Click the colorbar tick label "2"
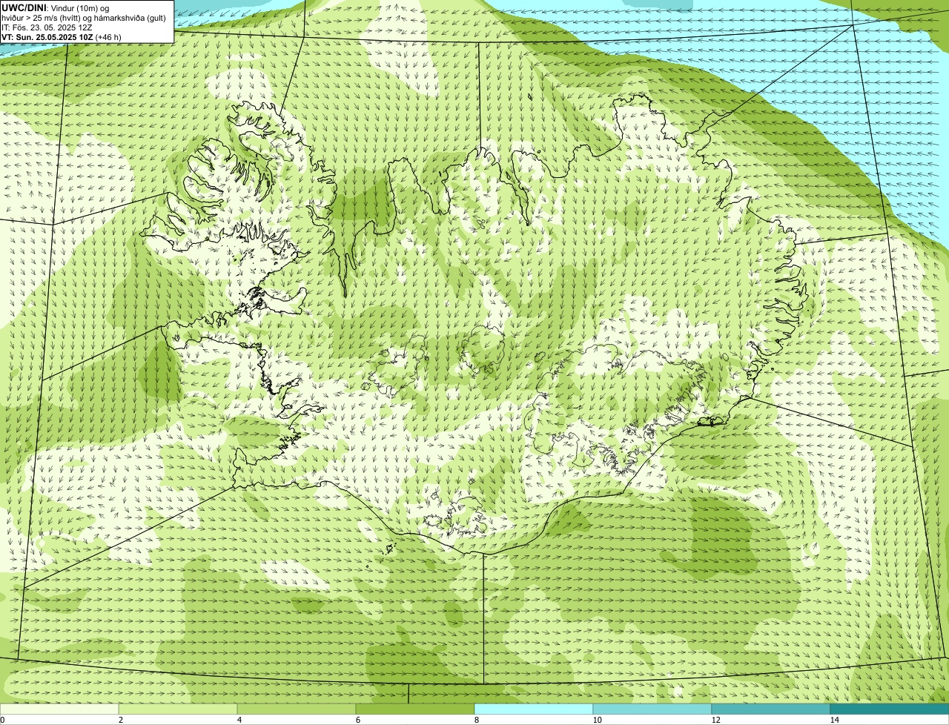Image resolution: width=949 pixels, height=725 pixels. point(120,720)
